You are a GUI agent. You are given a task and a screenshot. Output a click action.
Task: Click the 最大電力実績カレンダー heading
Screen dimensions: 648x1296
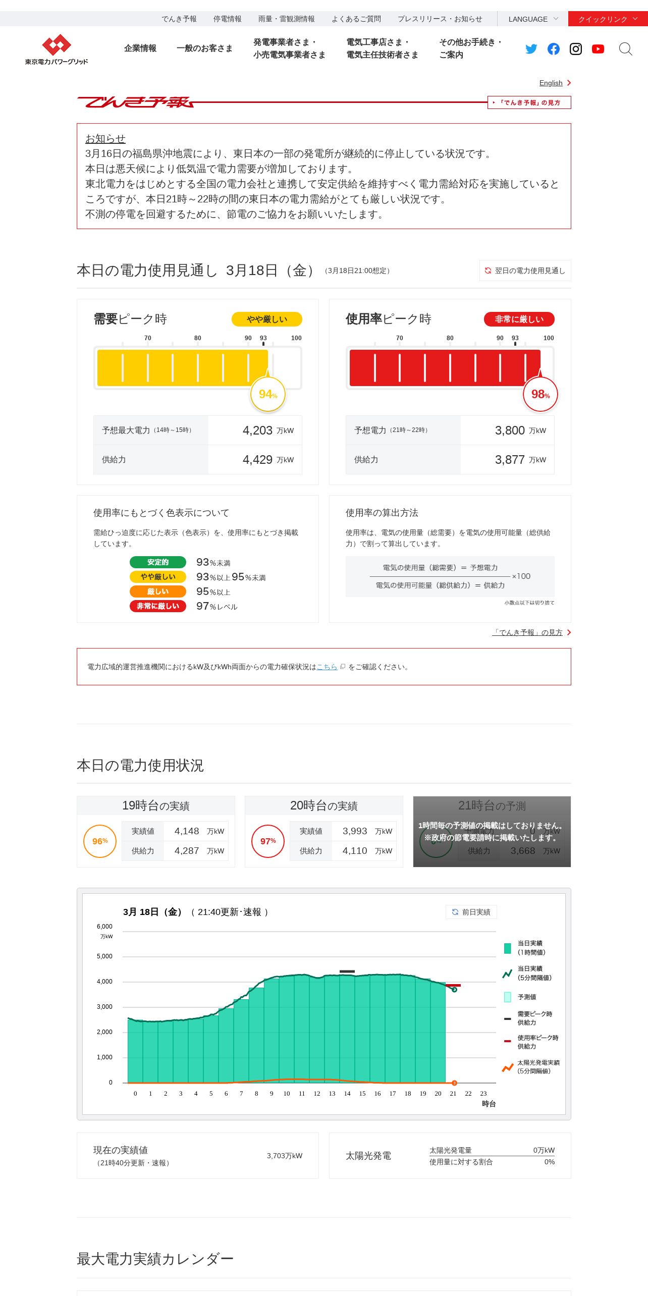(x=155, y=1259)
